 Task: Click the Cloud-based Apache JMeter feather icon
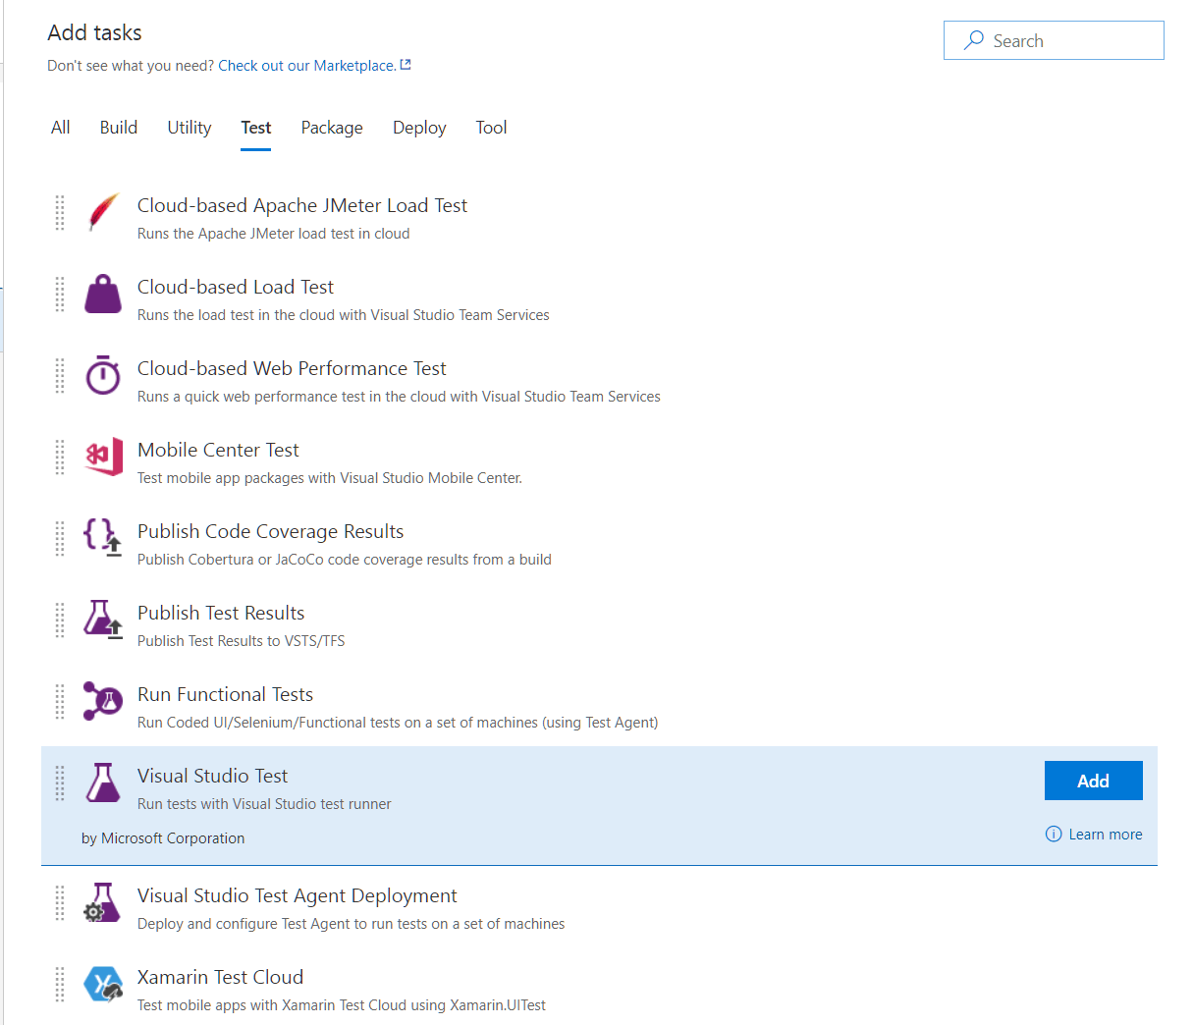tap(103, 212)
